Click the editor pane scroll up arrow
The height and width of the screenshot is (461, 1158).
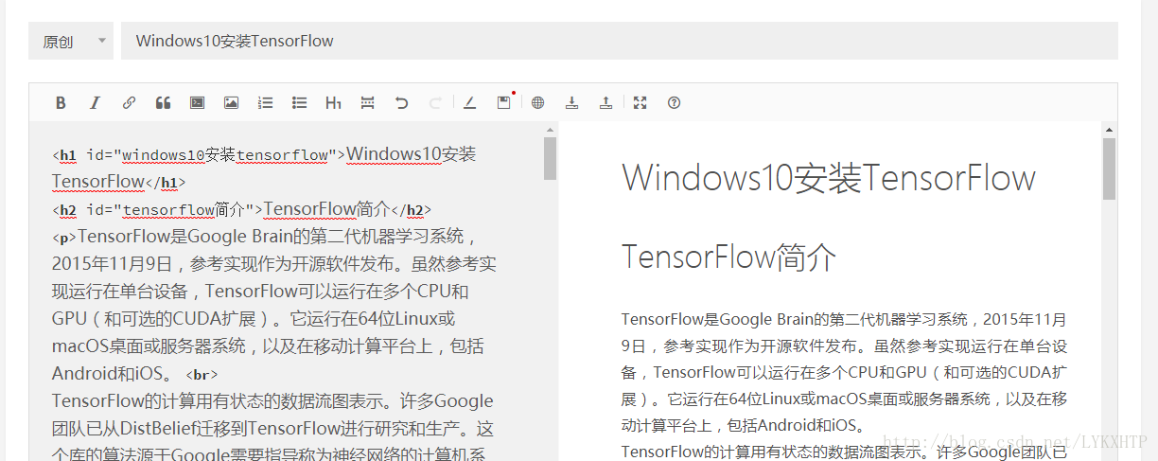coord(550,130)
